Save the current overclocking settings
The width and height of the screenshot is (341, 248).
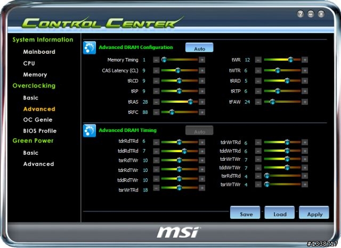click(245, 212)
